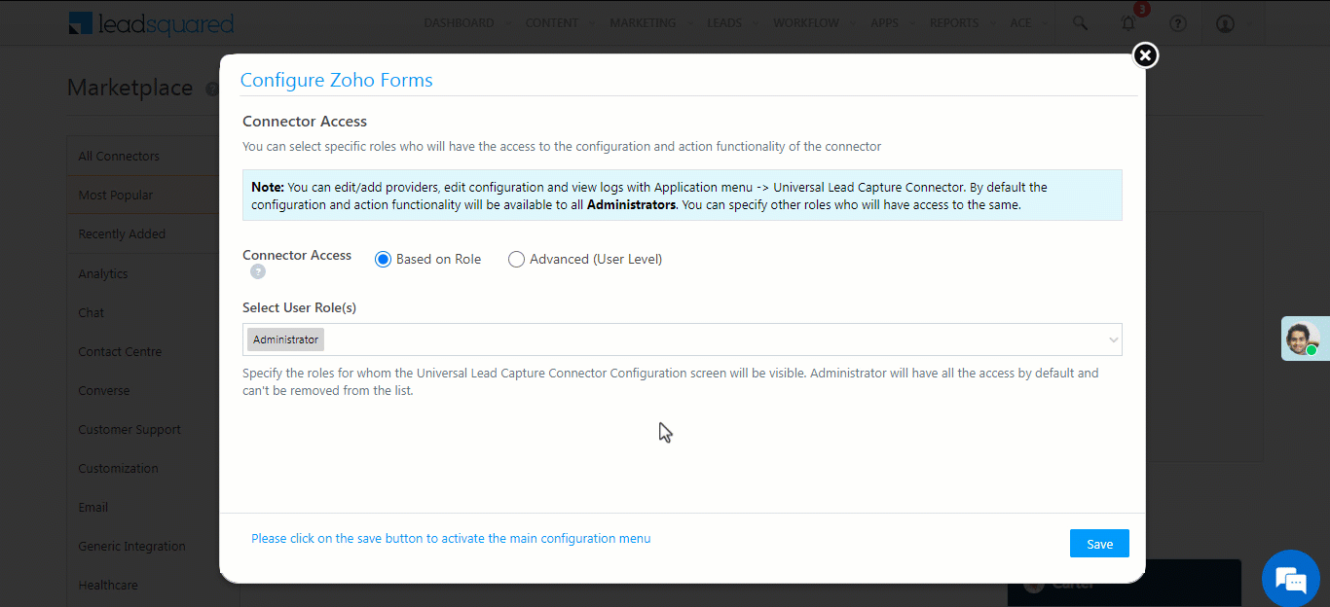Open the Connector Access tooltip icon
This screenshot has width=1330, height=607.
coord(257,271)
